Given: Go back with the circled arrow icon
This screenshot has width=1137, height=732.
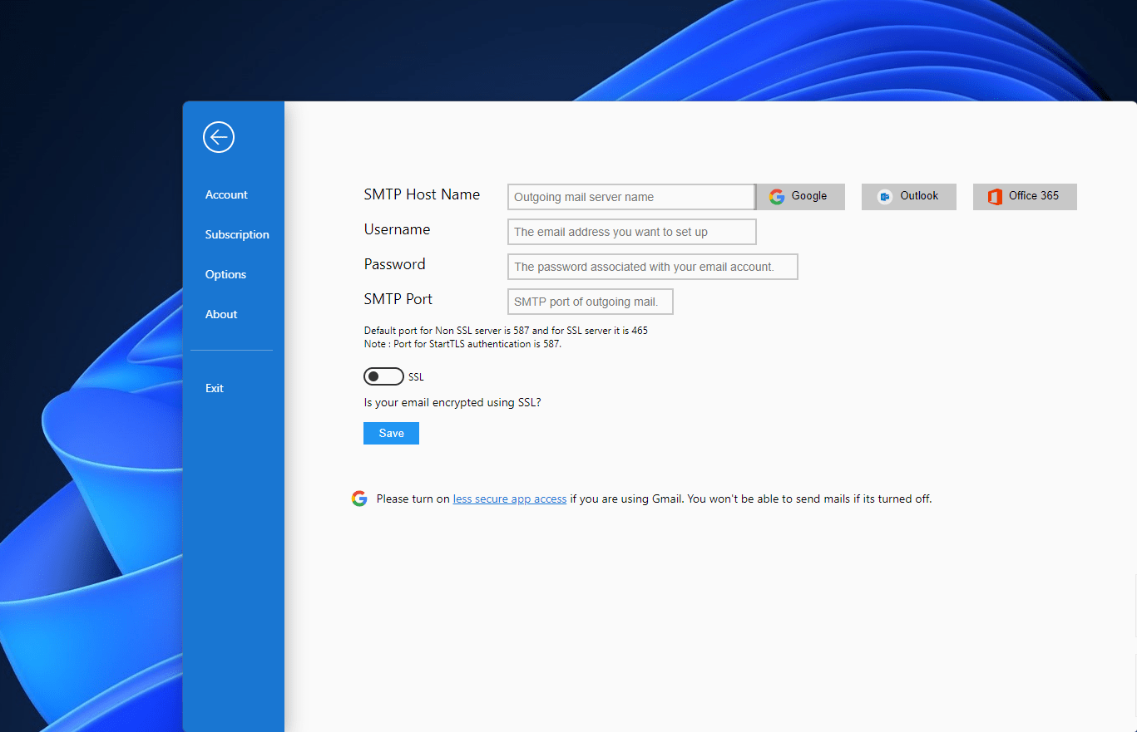Looking at the screenshot, I should (219, 137).
